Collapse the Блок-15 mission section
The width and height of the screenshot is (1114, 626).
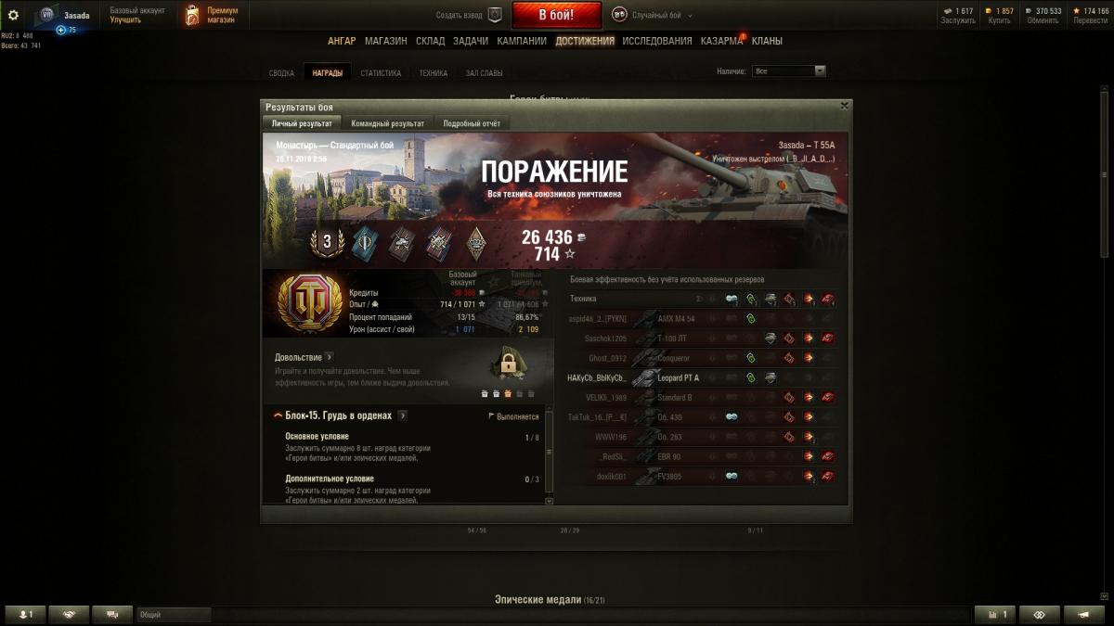coord(278,415)
